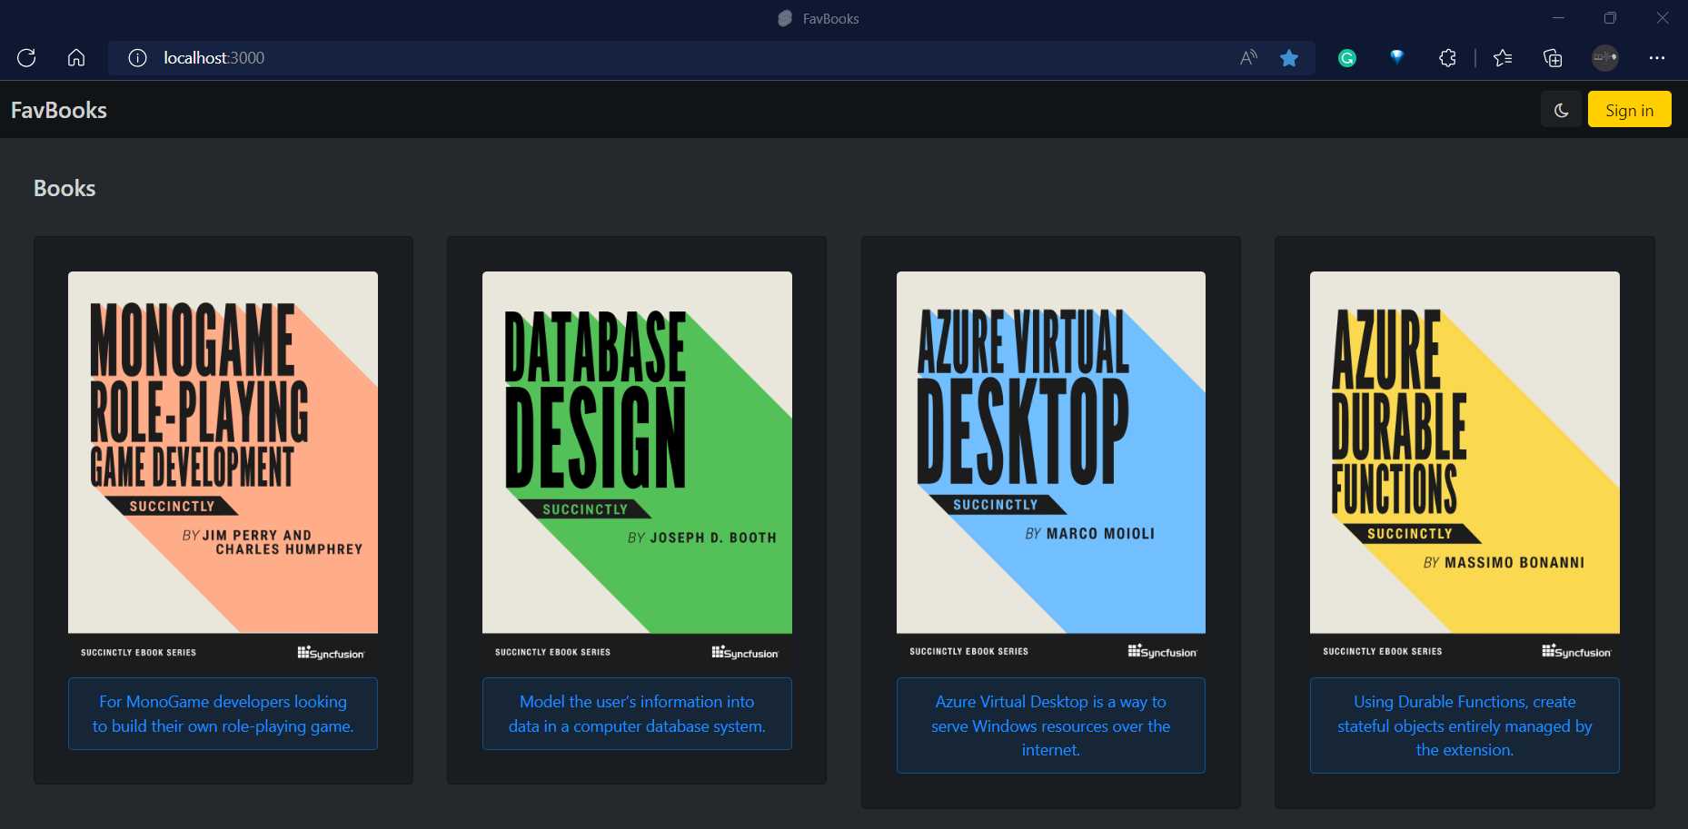Viewport: 1688px width, 829px height.
Task: Open the browser Favorites list
Action: (x=1503, y=57)
